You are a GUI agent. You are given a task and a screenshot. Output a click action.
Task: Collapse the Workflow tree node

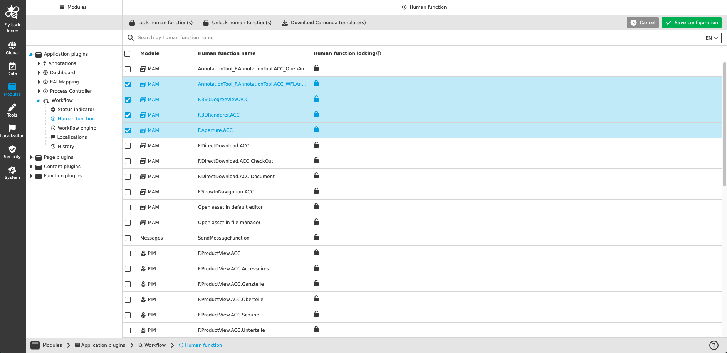[38, 100]
